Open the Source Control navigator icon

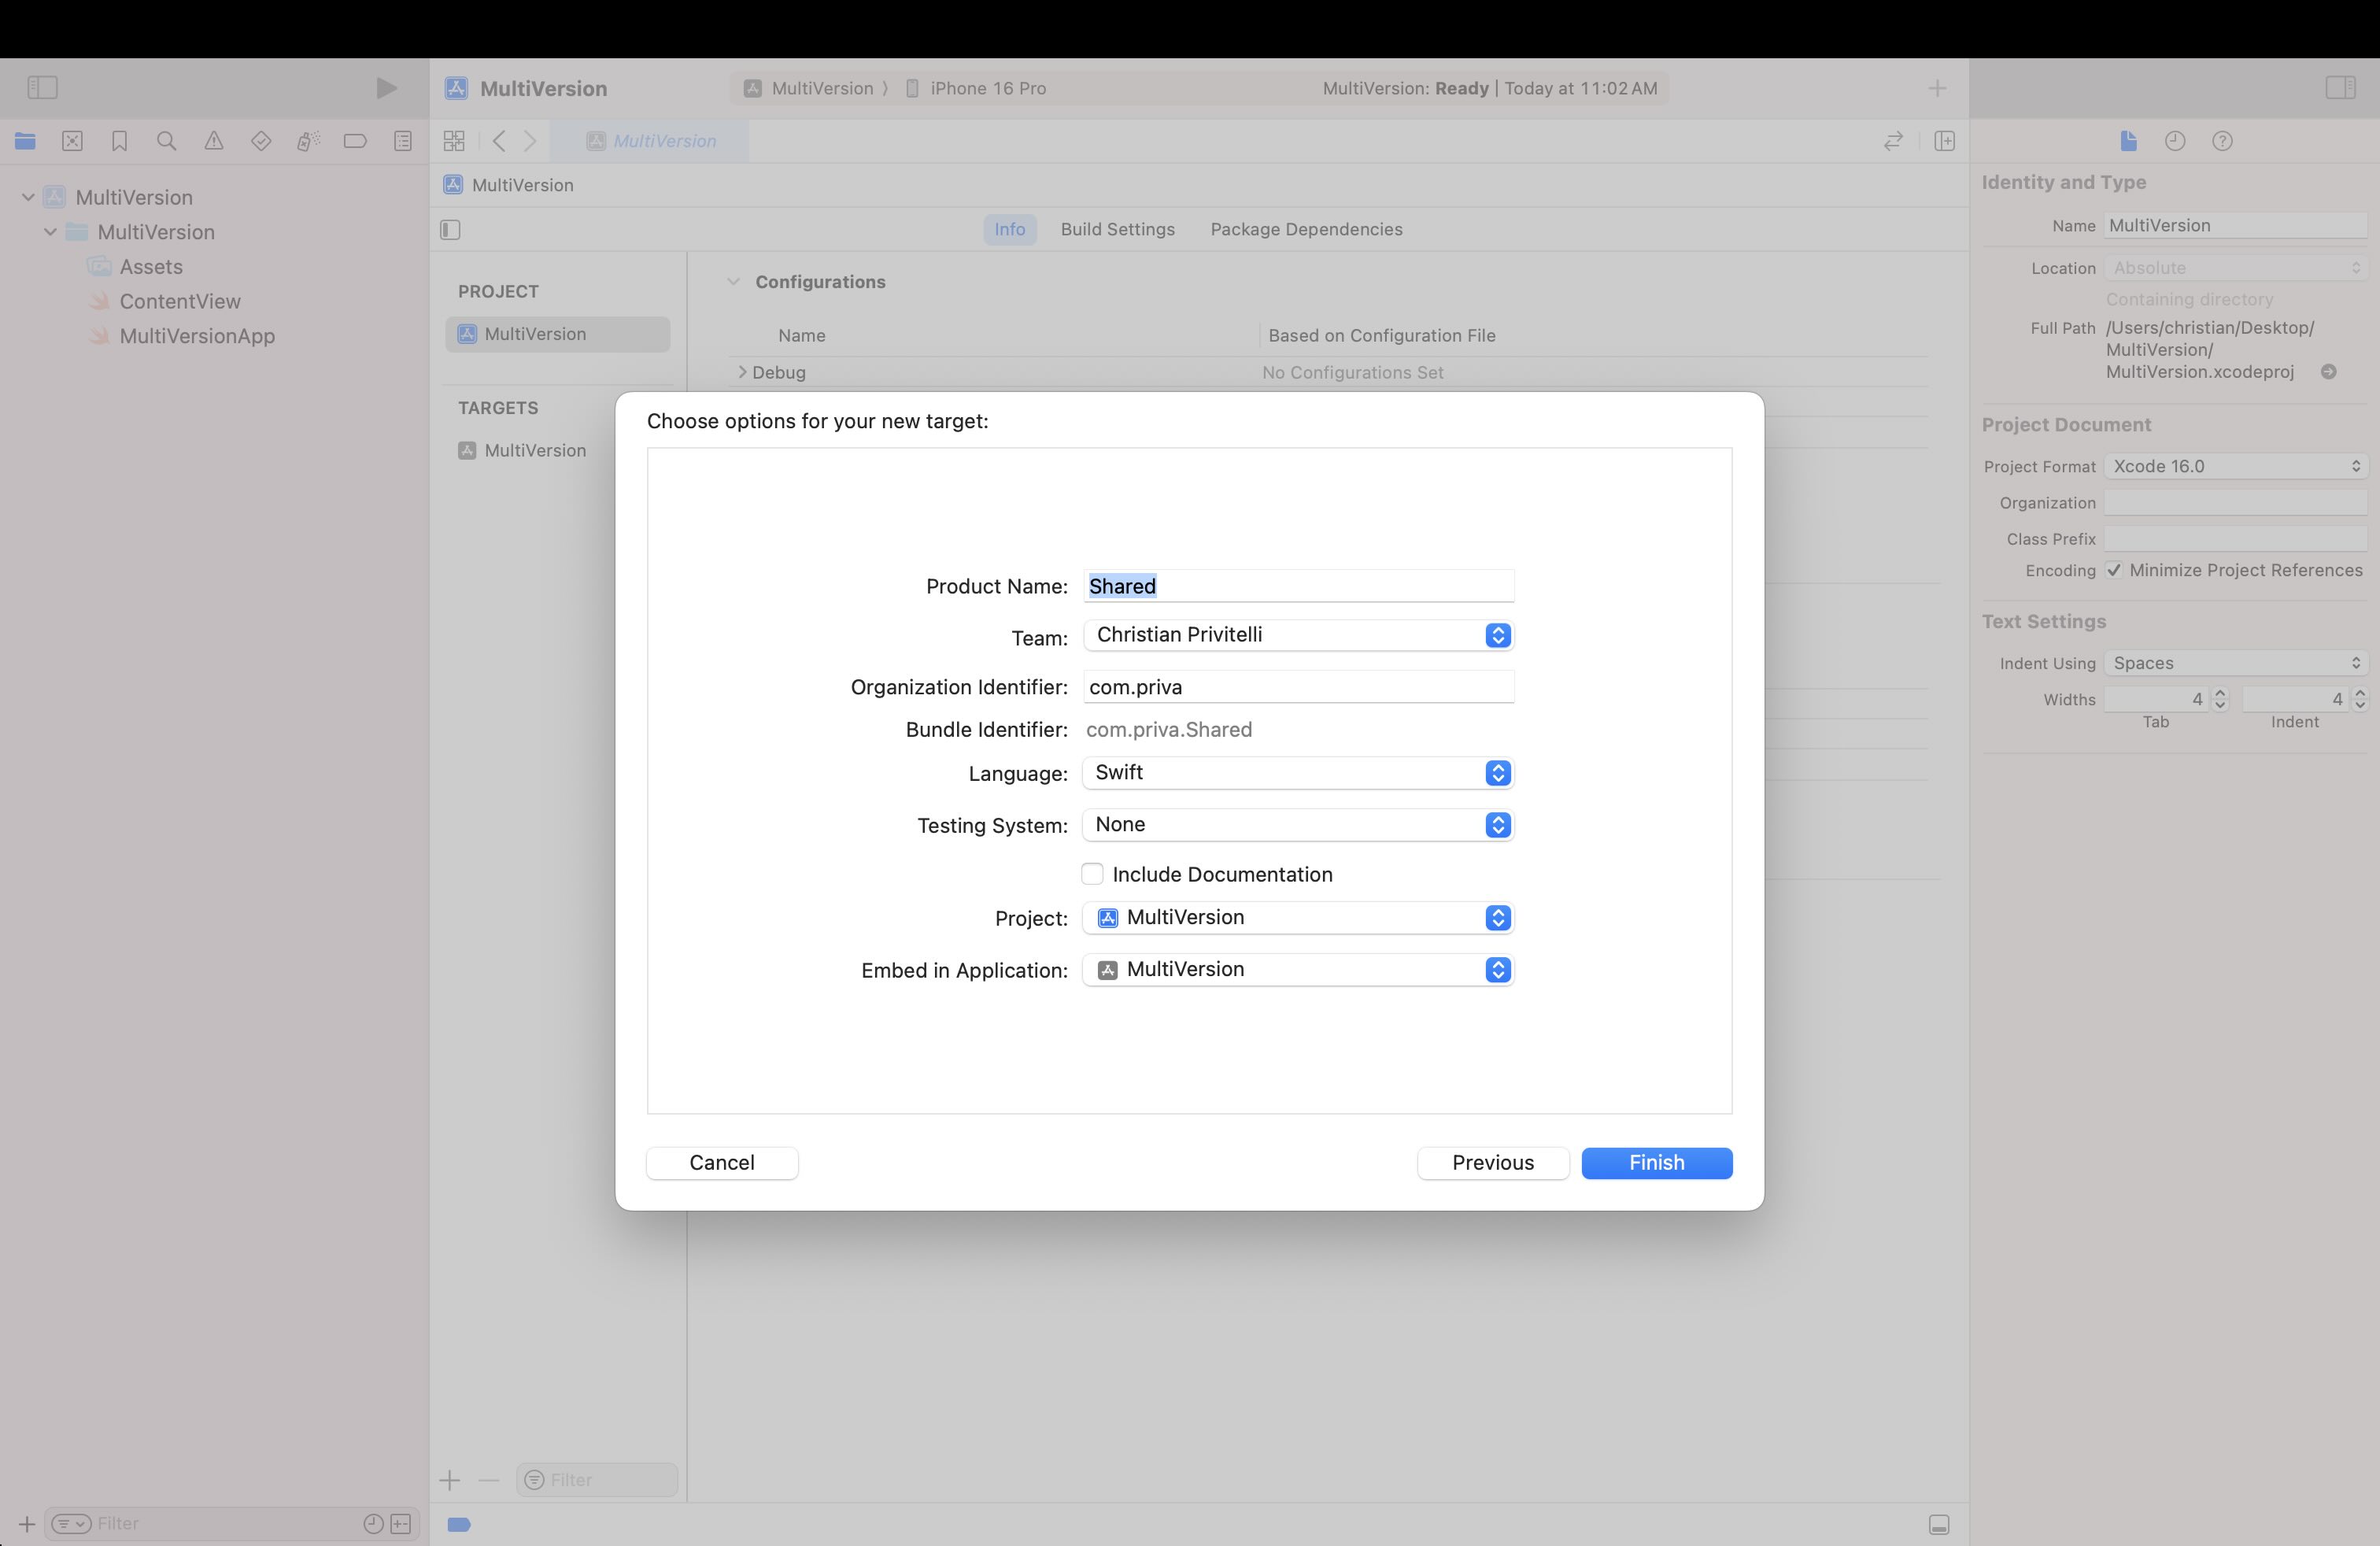72,141
